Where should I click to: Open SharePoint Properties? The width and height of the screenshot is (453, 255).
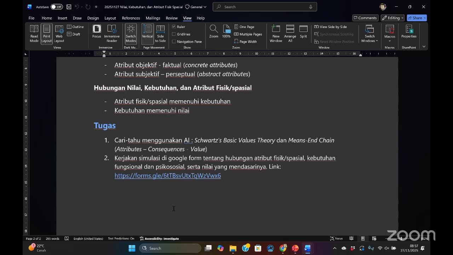409,32
